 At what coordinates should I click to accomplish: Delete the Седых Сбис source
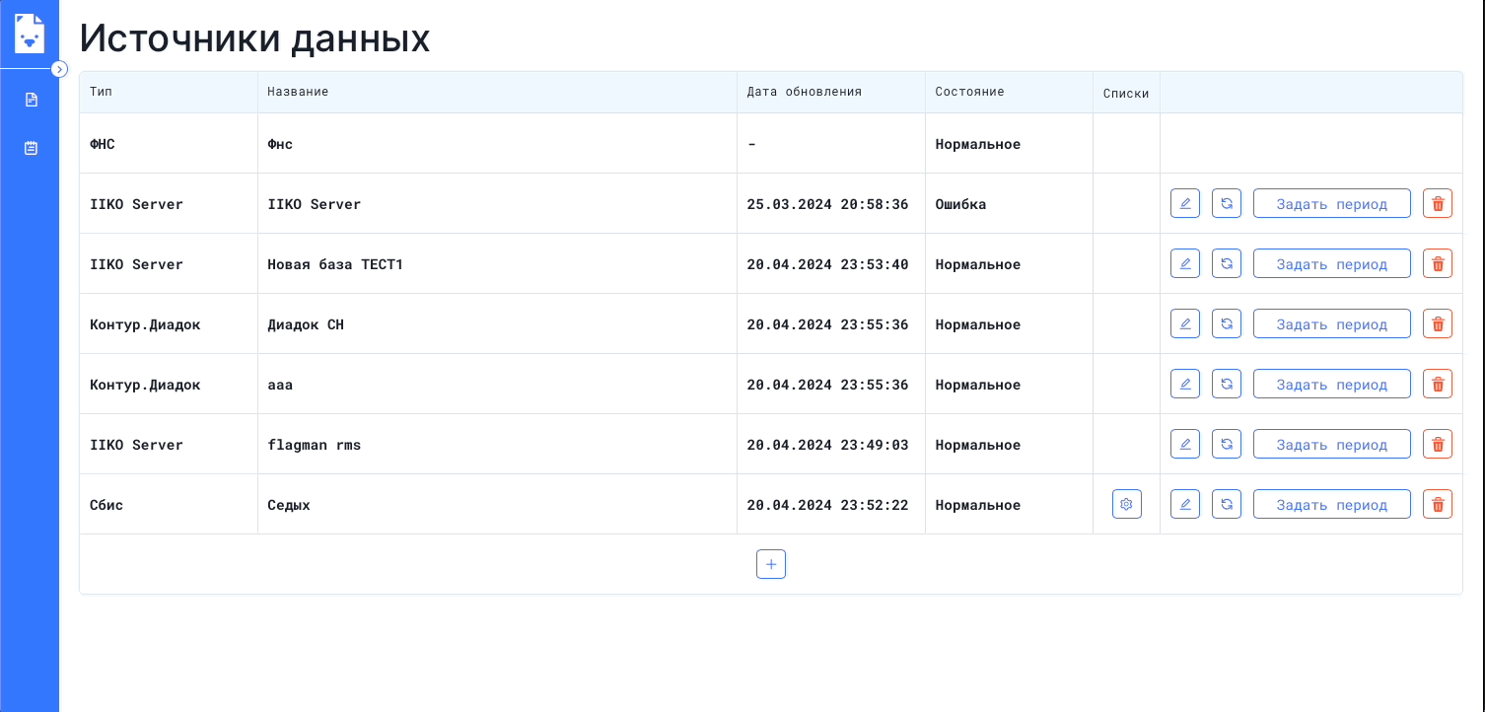(1438, 505)
